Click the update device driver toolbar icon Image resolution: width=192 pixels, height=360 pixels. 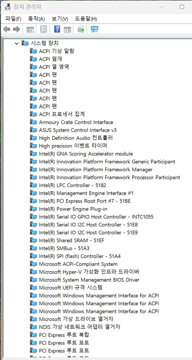click(x=81, y=29)
